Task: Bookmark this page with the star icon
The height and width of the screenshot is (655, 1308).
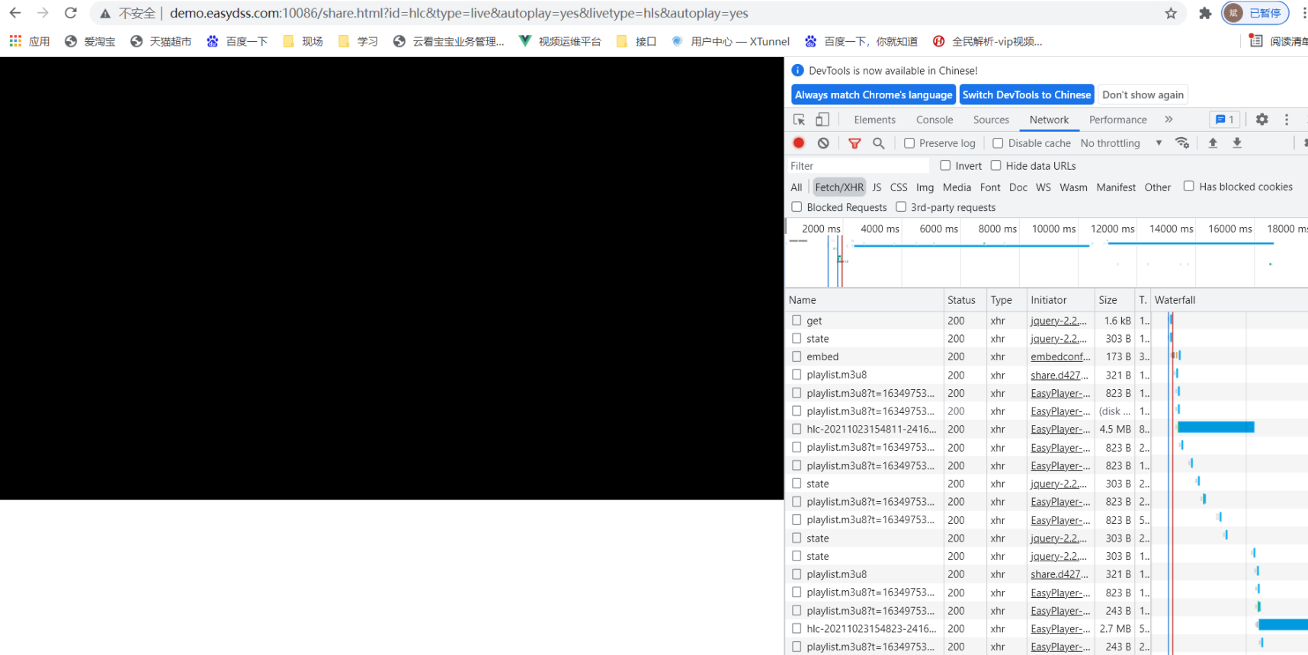Action: pos(1171,13)
